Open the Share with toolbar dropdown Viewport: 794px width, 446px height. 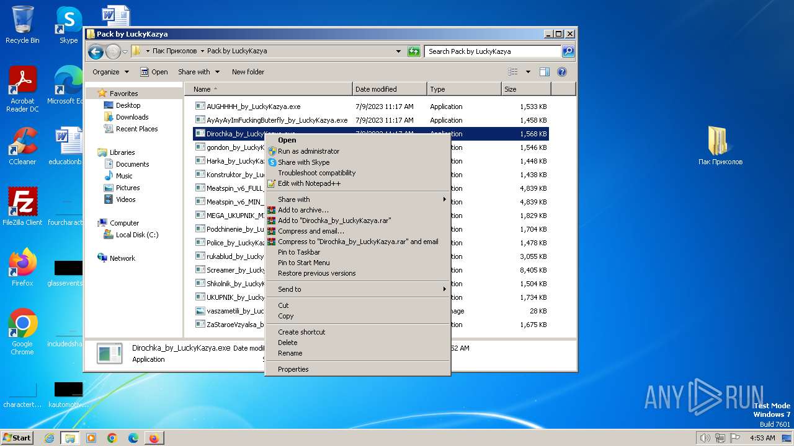coord(198,72)
